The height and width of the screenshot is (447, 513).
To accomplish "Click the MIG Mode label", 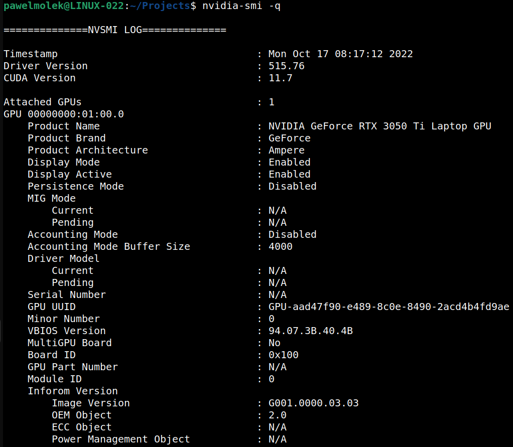I will pyautogui.click(x=51, y=198).
